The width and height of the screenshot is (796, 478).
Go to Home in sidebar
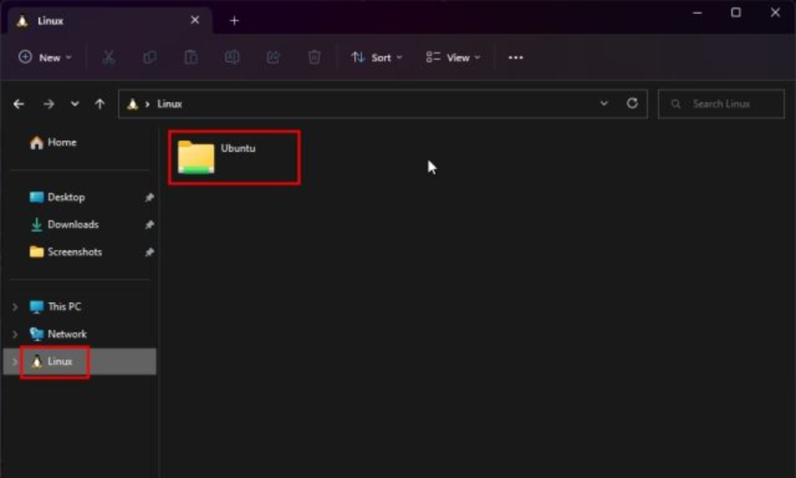pos(53,142)
